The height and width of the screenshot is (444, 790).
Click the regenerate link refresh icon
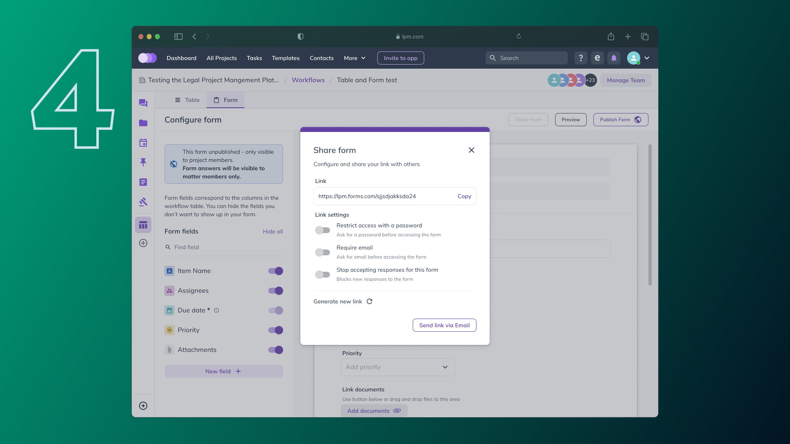[x=369, y=301]
